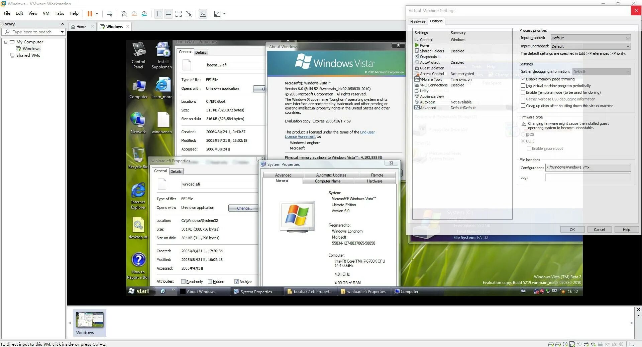Select the Advanced settings row
The image size is (642, 347).
pyautogui.click(x=427, y=107)
